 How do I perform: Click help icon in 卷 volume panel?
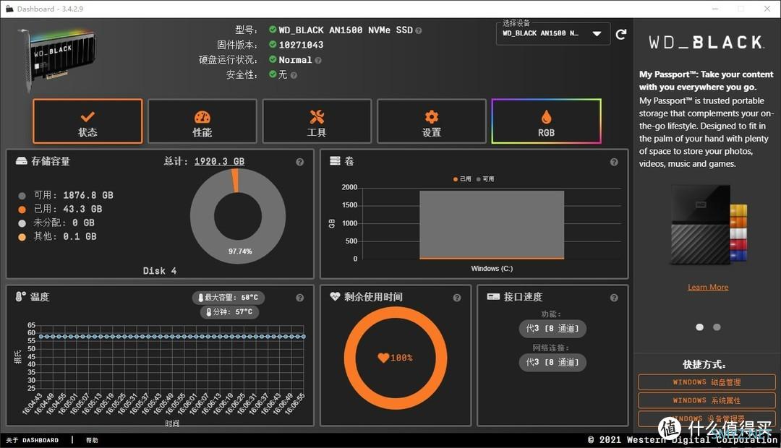tap(614, 162)
